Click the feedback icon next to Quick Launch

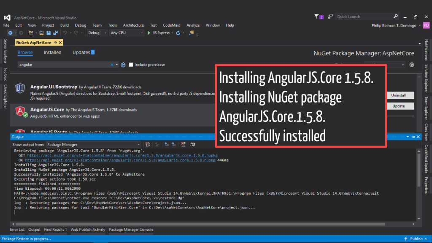click(x=330, y=16)
